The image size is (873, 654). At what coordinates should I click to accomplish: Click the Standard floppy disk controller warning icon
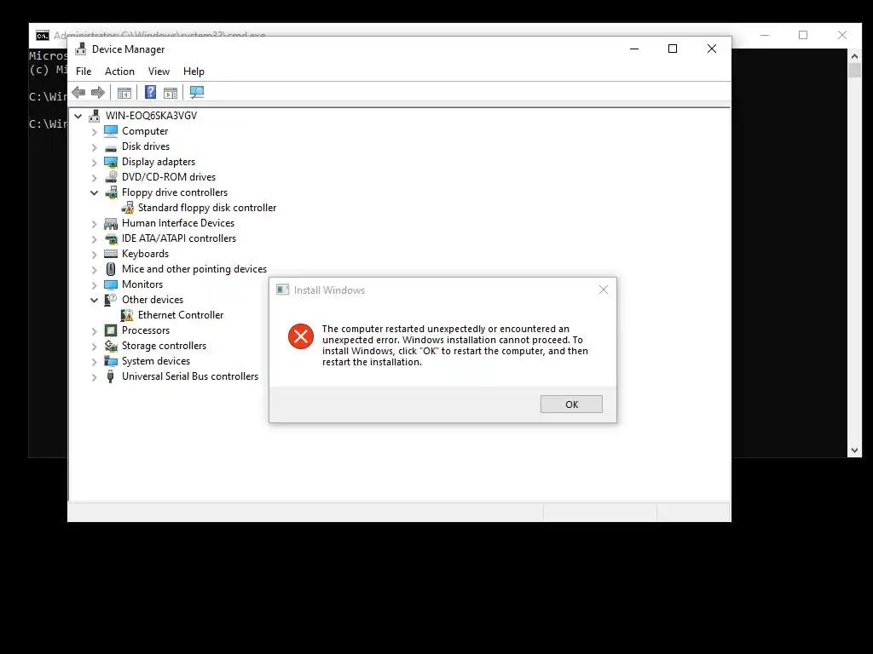[128, 208]
